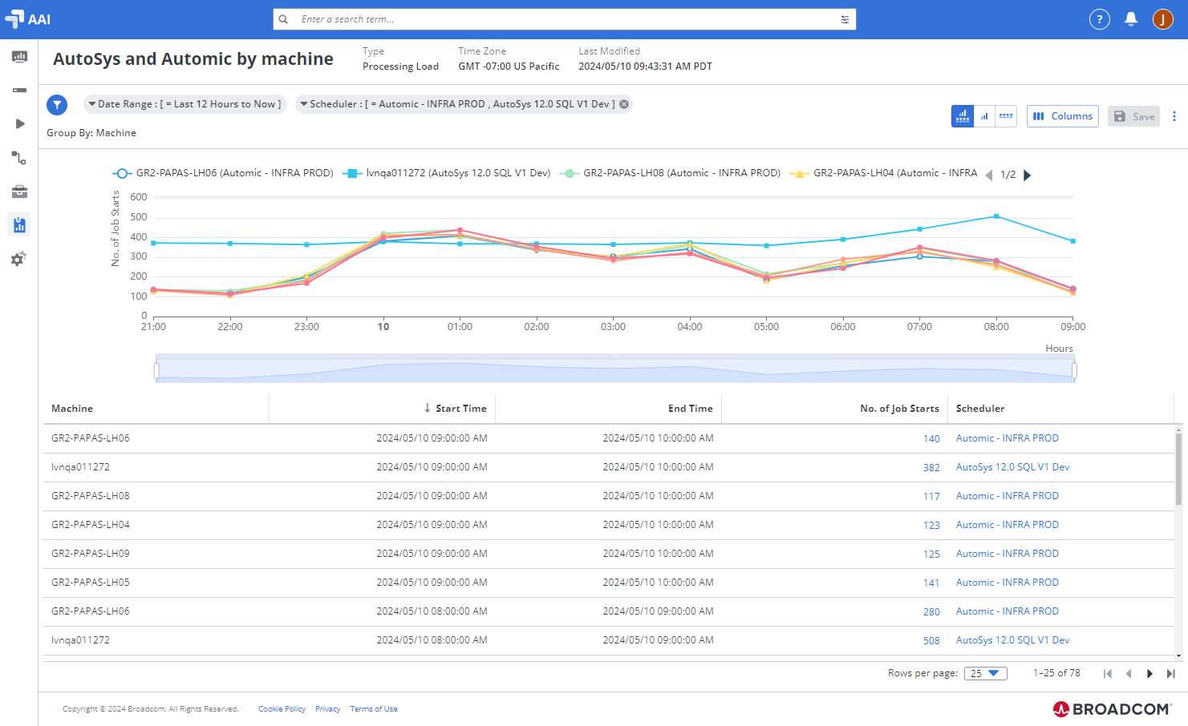Open job starts link 140
Image resolution: width=1188 pixels, height=726 pixels.
pyautogui.click(x=931, y=439)
